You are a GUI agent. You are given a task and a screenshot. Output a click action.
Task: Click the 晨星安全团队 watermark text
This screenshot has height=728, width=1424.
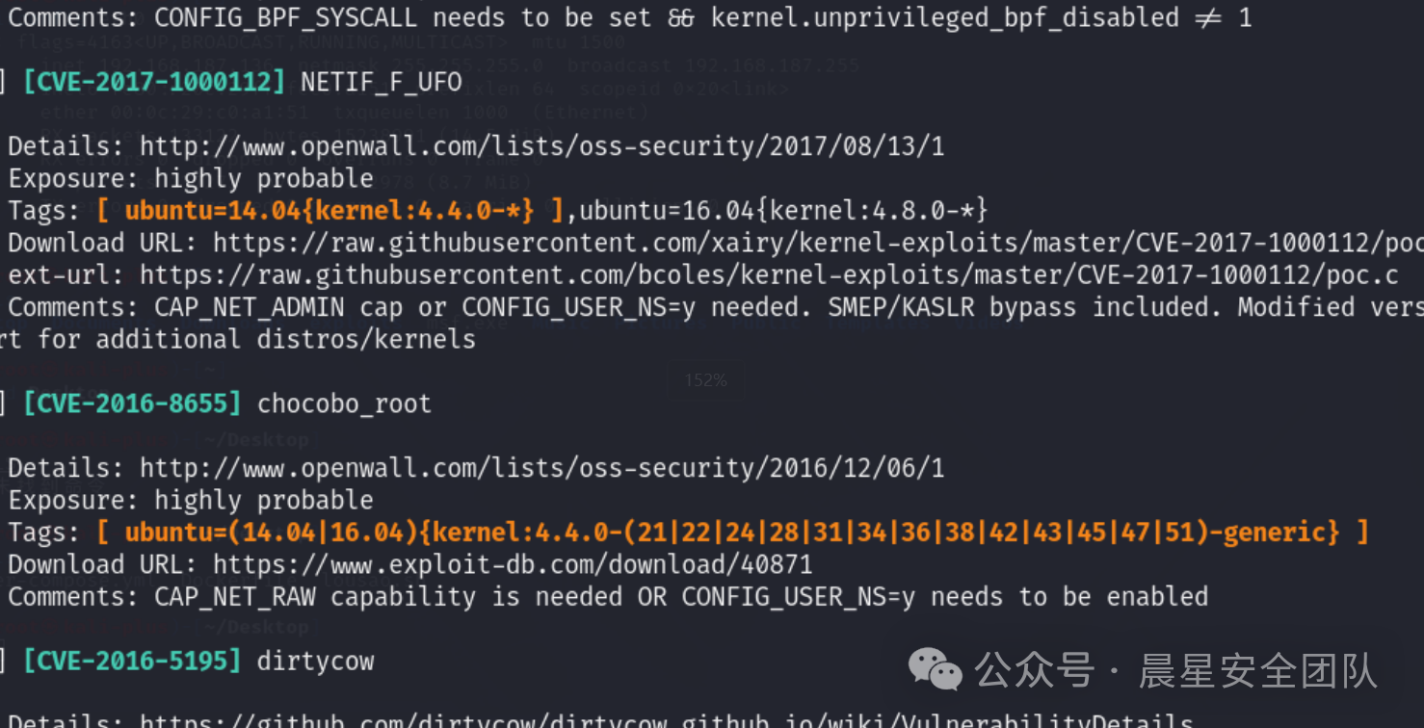pos(1258,670)
